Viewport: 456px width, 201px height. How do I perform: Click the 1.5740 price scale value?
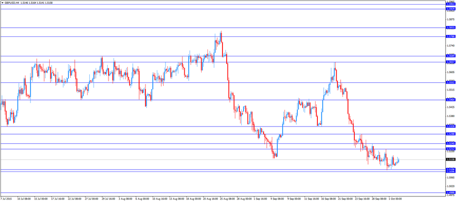pos(451,46)
